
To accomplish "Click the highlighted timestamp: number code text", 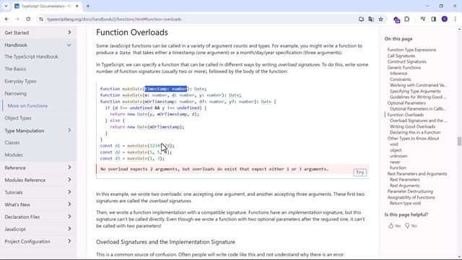I will (165, 89).
